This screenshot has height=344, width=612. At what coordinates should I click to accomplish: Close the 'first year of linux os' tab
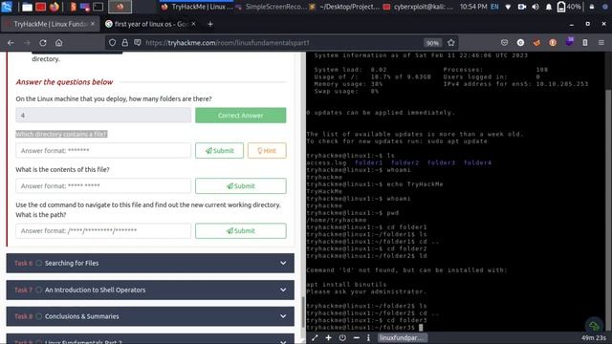[x=193, y=24]
